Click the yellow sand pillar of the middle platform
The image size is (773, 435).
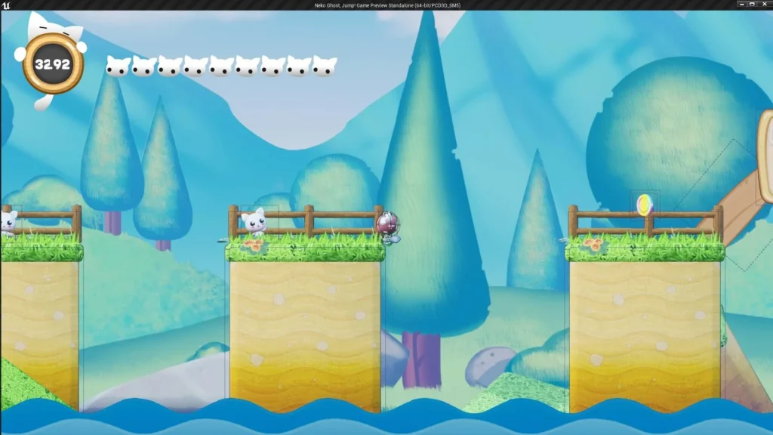pos(305,332)
